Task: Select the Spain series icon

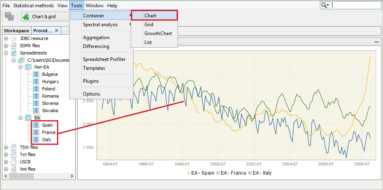Action: pos(36,125)
